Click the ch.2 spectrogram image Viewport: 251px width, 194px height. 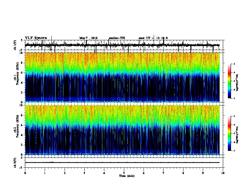click(122, 130)
